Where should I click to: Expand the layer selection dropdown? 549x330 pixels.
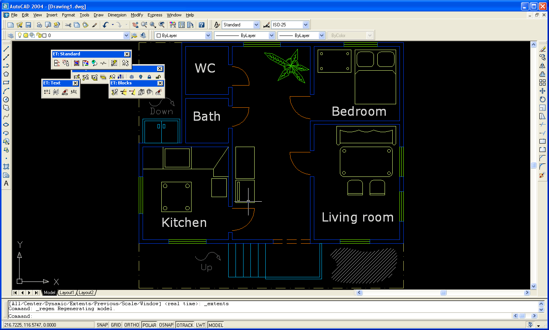point(126,36)
